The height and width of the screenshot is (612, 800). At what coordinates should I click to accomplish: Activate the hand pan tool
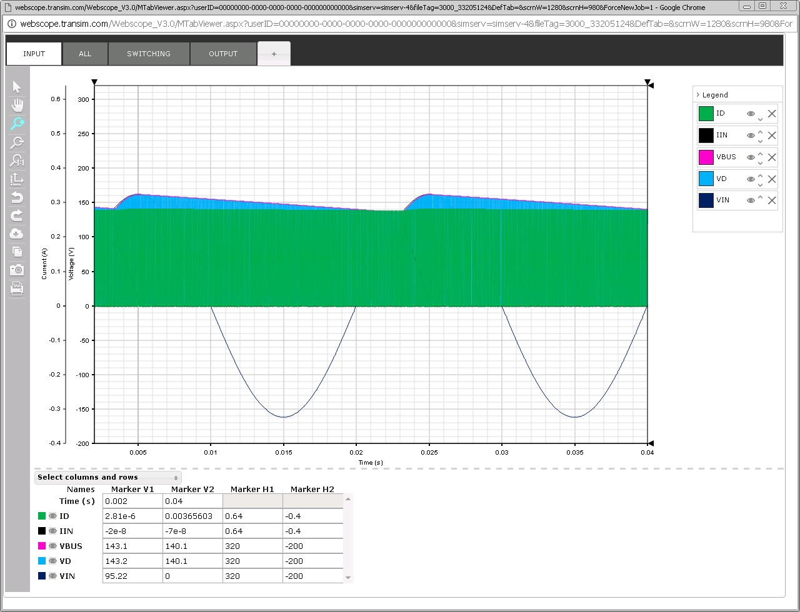pos(17,105)
